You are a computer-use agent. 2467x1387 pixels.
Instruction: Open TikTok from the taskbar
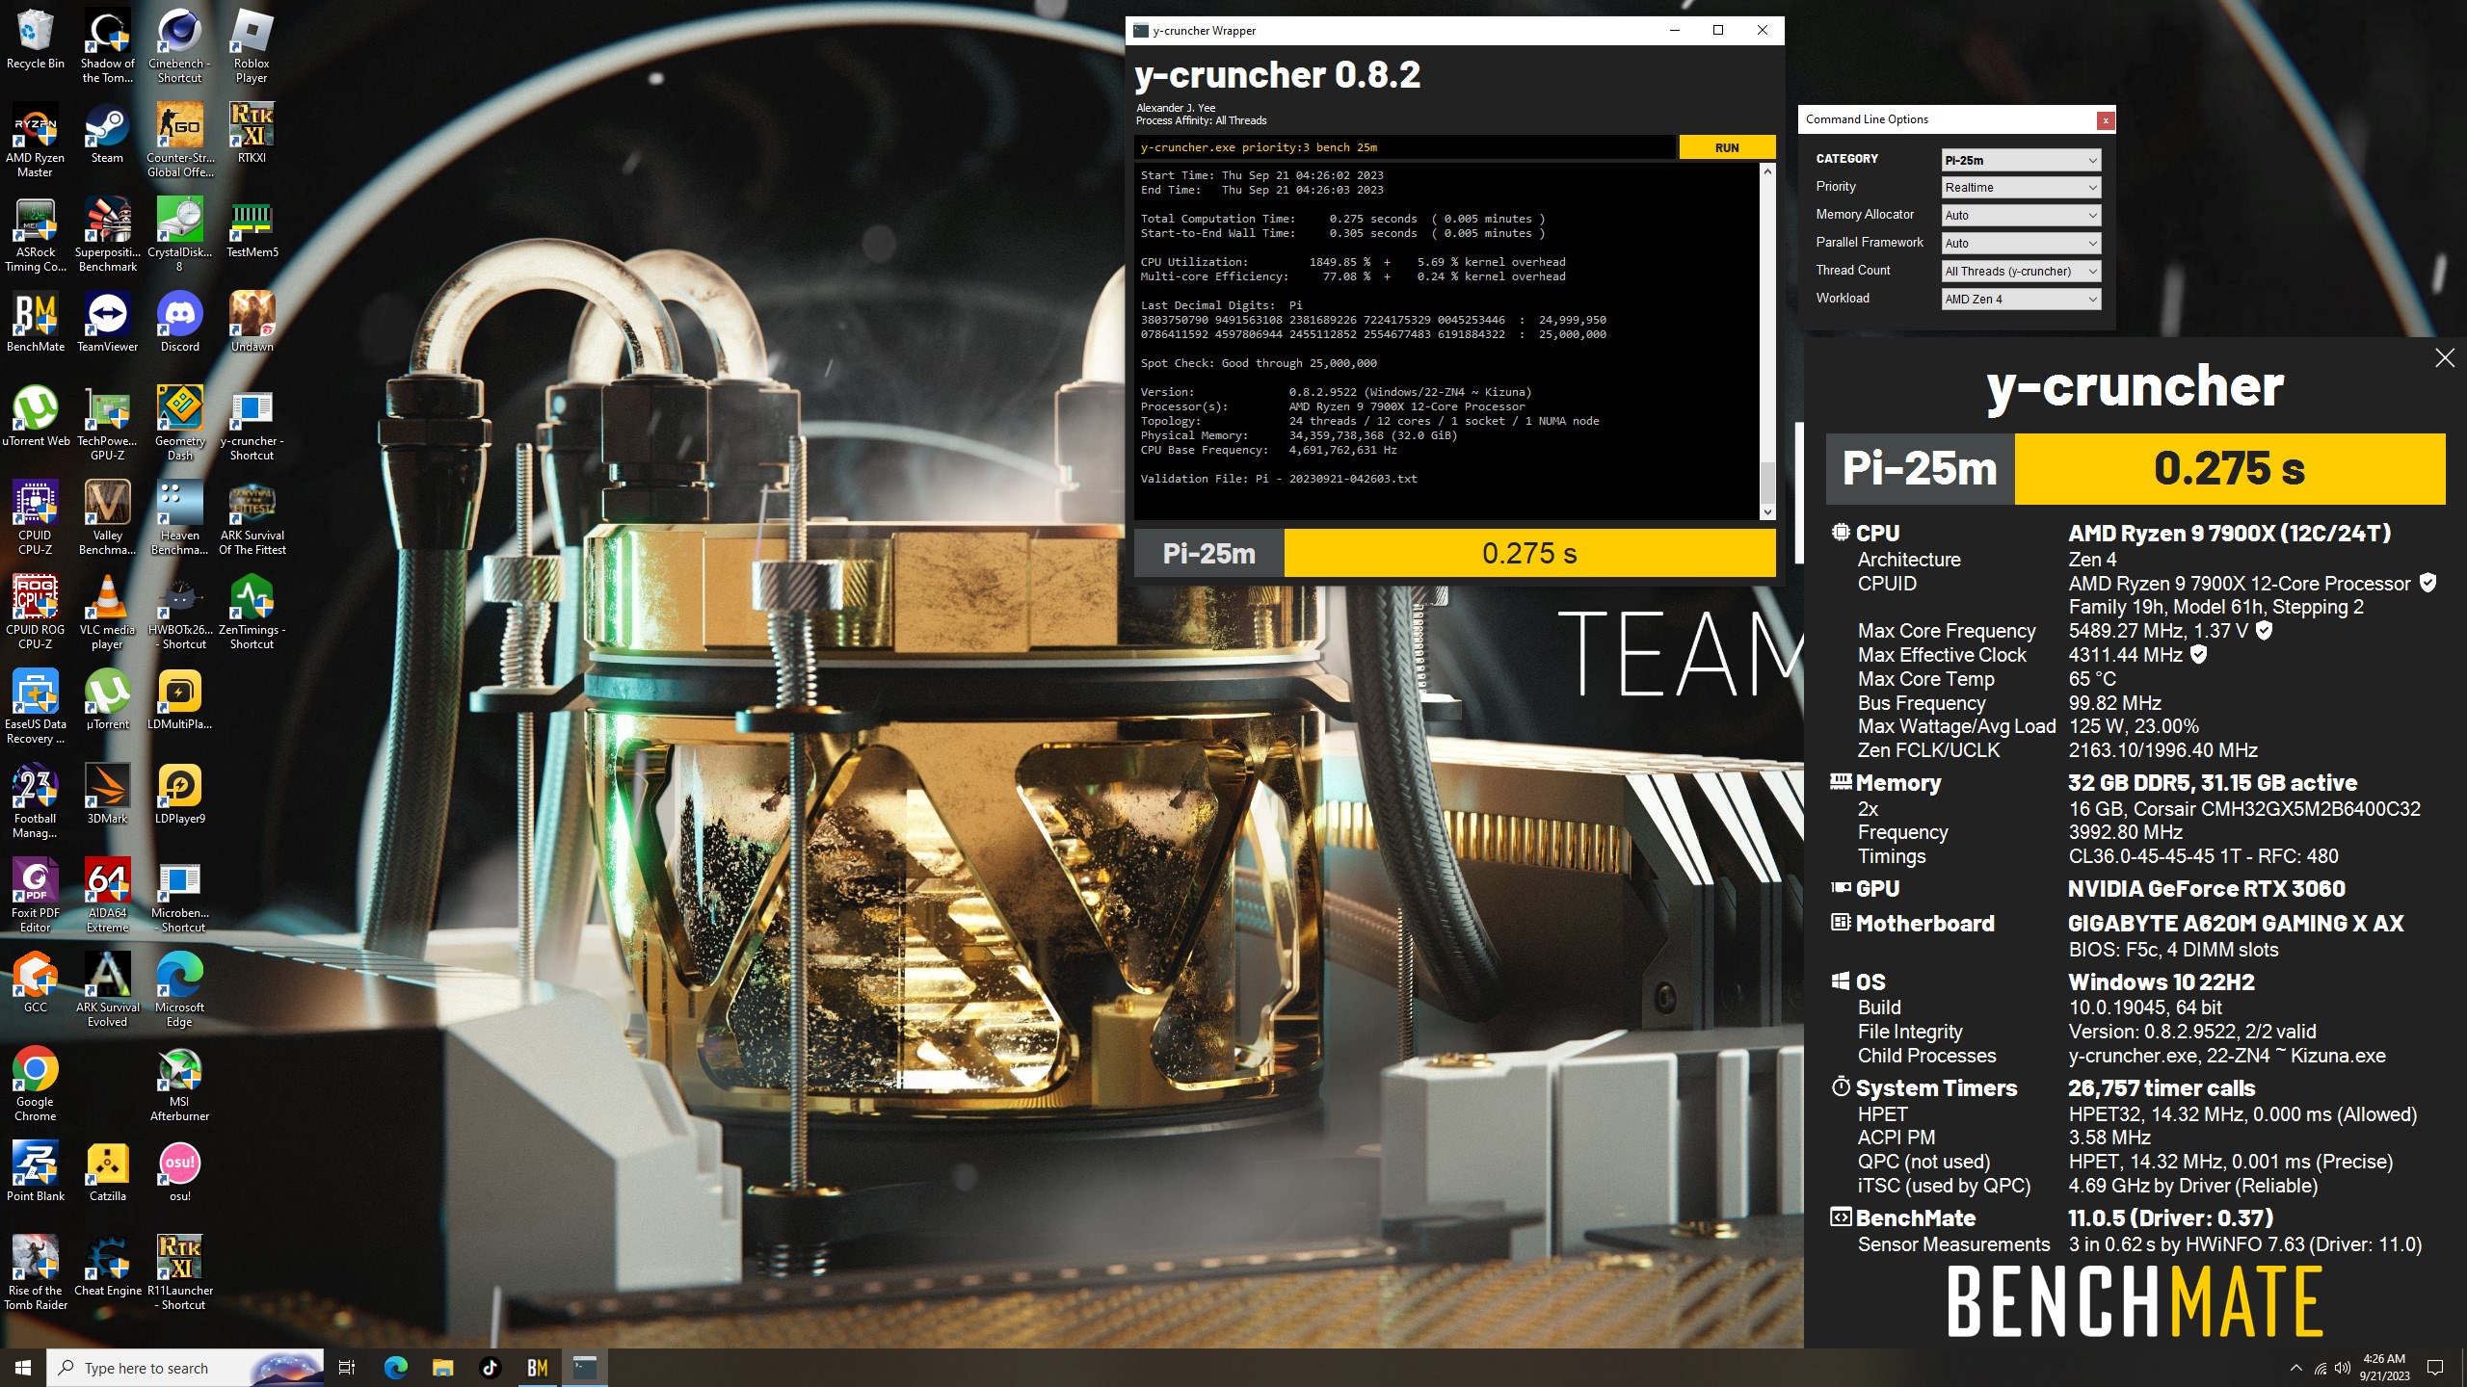tap(490, 1368)
